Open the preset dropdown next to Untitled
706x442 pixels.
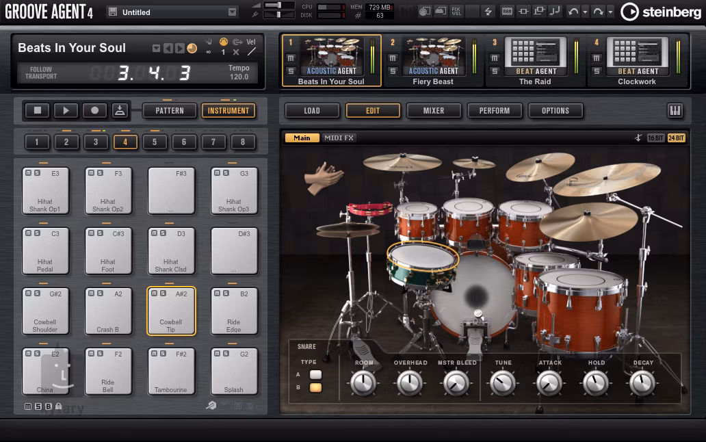point(232,12)
